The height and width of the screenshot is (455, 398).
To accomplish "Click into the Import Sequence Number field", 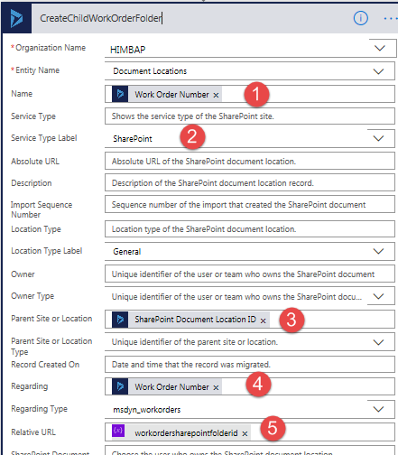I will (x=250, y=204).
